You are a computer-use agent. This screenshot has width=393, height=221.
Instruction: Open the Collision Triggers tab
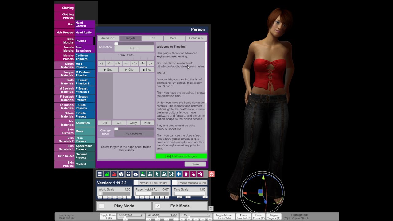tap(85, 57)
